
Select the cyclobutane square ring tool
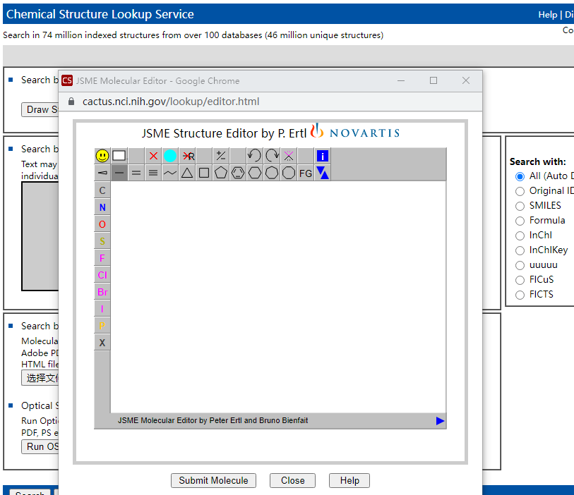pos(204,173)
